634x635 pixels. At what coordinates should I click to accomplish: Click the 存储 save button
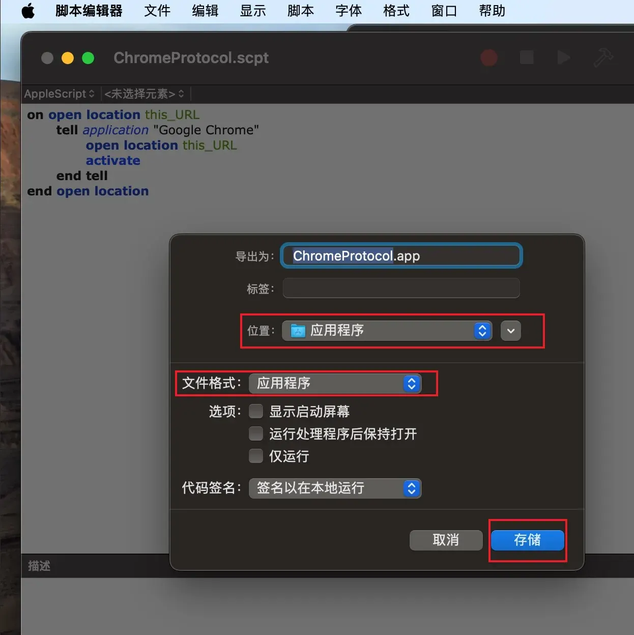point(528,540)
